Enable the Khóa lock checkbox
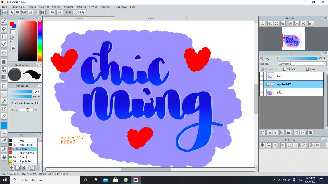The width and height of the screenshot is (328, 184). point(307,69)
